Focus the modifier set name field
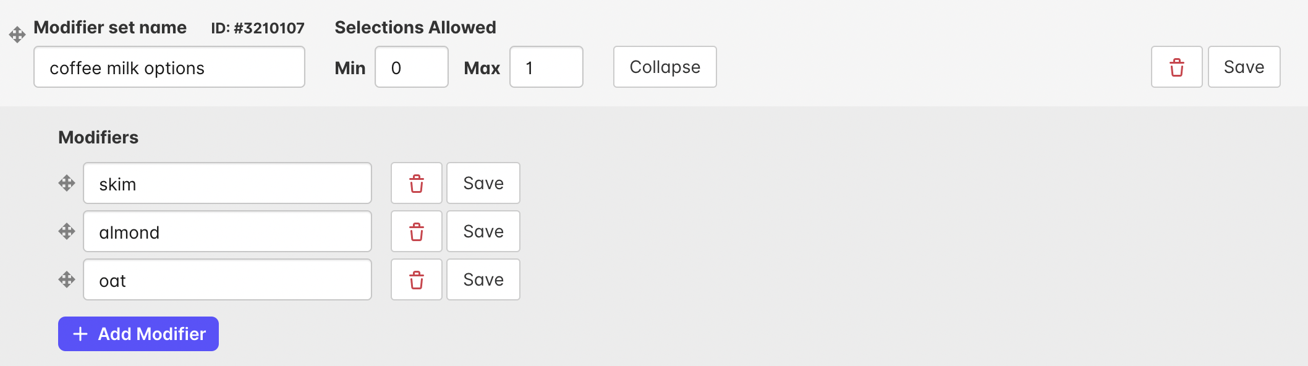 [169, 67]
